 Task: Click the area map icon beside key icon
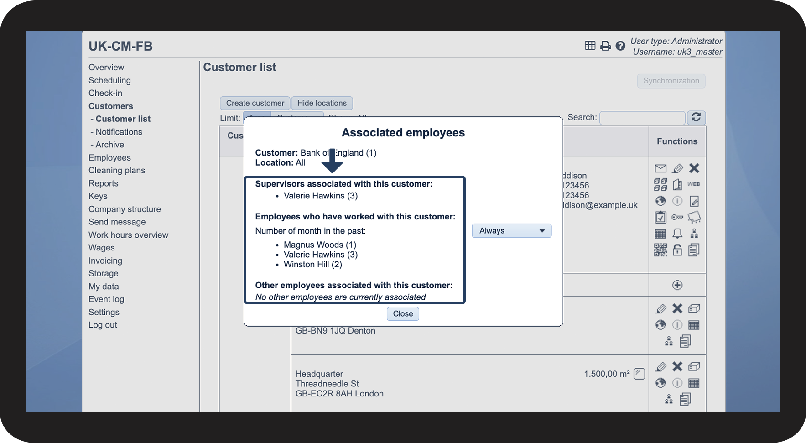click(x=694, y=217)
